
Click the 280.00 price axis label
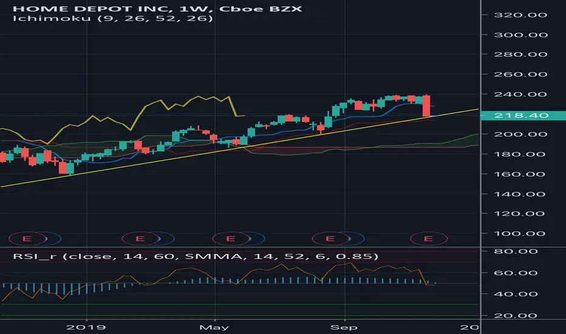tap(520, 55)
